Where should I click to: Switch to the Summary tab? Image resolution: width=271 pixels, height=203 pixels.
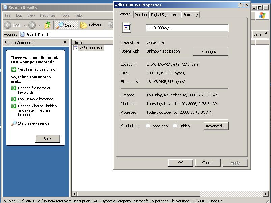[190, 15]
